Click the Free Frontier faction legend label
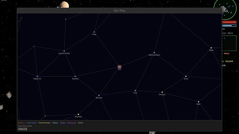 [x=44, y=123]
